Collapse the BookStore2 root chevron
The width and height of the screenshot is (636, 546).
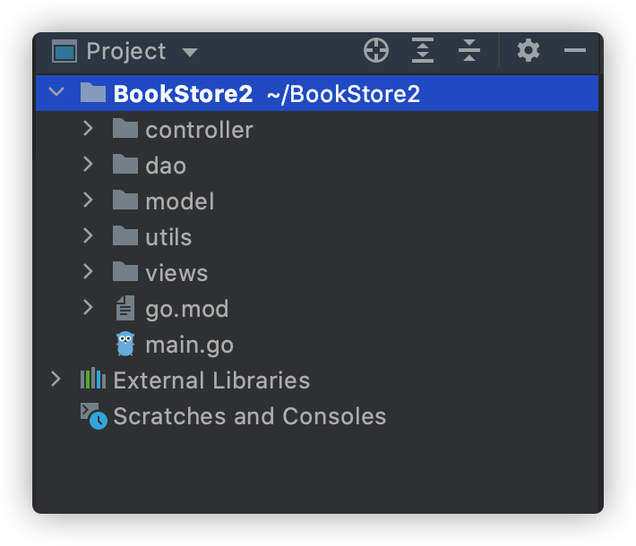coord(56,92)
